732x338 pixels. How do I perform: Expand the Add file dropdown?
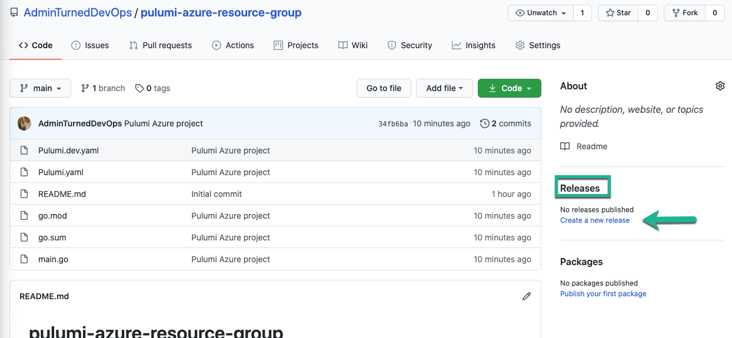[x=444, y=88]
